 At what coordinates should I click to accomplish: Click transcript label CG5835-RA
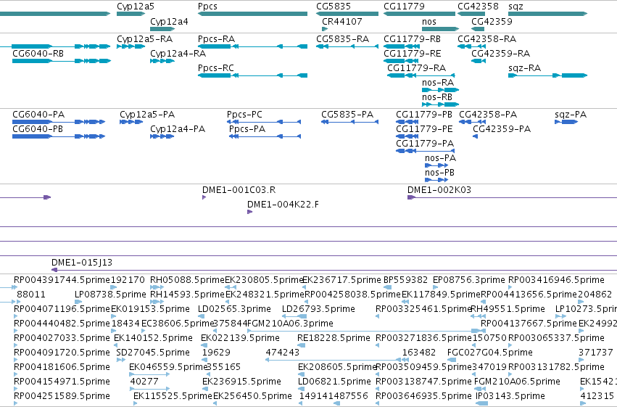[x=342, y=39]
